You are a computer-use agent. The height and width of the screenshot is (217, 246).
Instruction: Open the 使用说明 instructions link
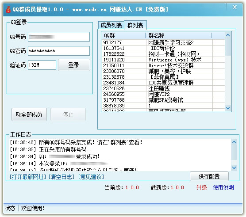[223, 187]
